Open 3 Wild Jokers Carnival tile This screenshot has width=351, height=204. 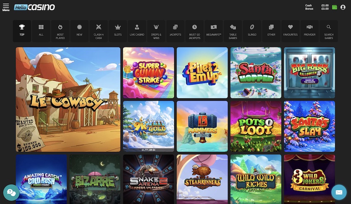click(x=310, y=179)
